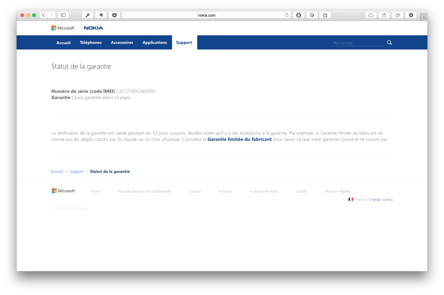Image resolution: width=444 pixels, height=295 pixels.
Task: Open the Cookies footer link
Action: click(195, 191)
